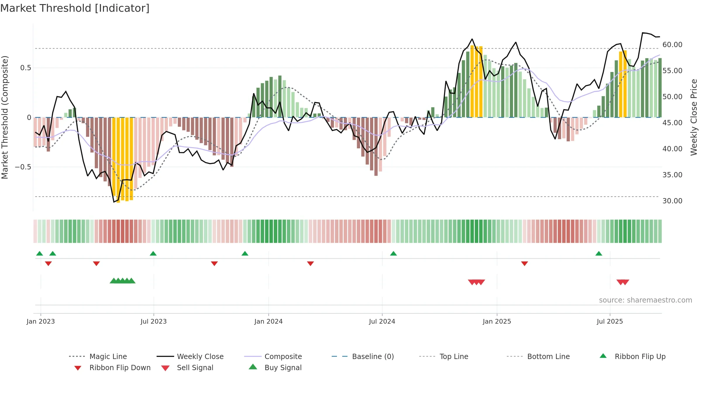This screenshot has height=395, width=702.
Task: Click the Jul 2023 x-axis tick label
Action: [x=154, y=322]
